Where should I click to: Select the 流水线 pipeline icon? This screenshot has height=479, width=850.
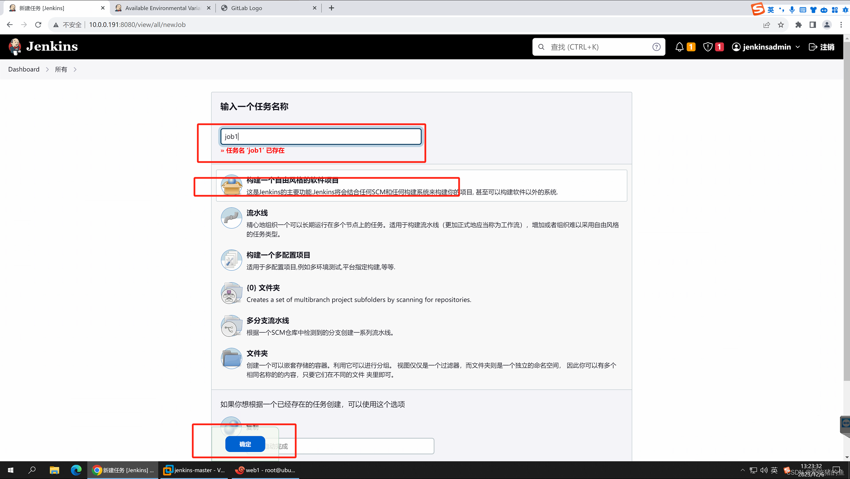click(x=231, y=218)
